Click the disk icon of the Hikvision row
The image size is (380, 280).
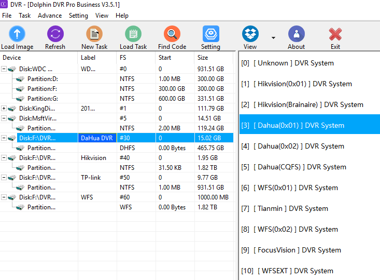coord(12,158)
